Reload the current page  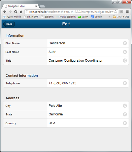[16, 12]
